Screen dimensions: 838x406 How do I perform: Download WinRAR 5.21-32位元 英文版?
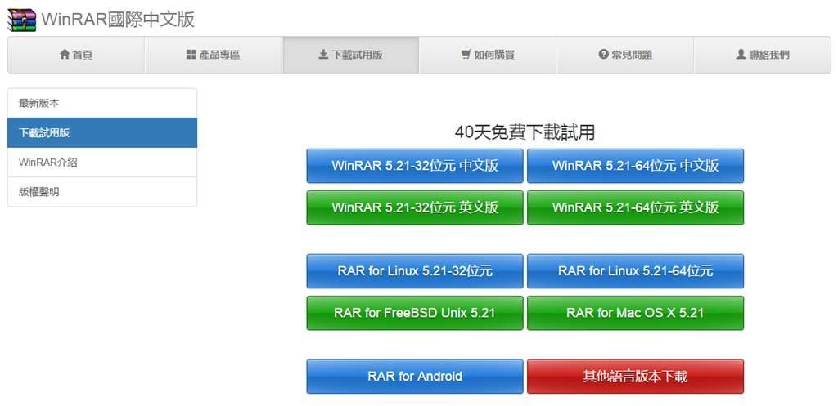[x=415, y=207]
